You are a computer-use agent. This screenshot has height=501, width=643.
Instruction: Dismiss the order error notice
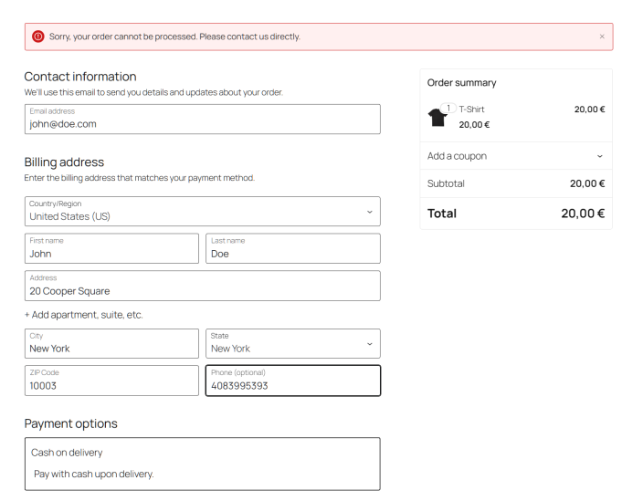pos(602,37)
